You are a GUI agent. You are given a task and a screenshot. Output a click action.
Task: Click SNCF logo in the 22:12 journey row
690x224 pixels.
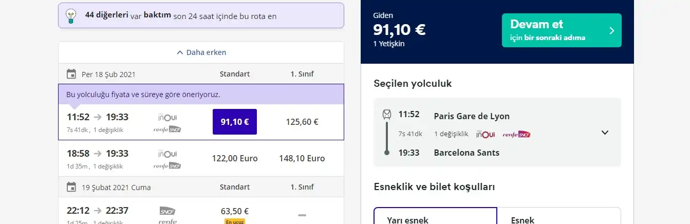click(x=167, y=211)
